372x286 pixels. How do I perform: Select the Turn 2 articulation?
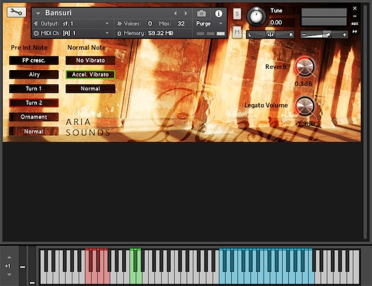(33, 103)
